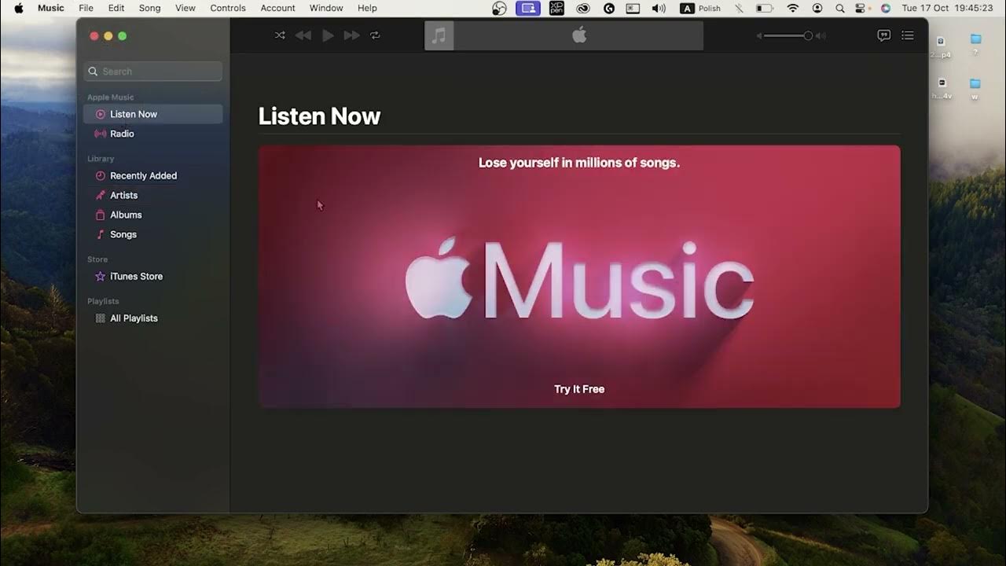Image resolution: width=1006 pixels, height=566 pixels.
Task: Open the Controls menu
Action: coord(227,8)
